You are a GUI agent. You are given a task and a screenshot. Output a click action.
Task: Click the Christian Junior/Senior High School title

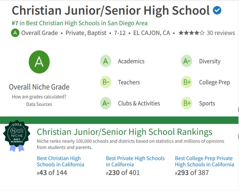pos(111,11)
